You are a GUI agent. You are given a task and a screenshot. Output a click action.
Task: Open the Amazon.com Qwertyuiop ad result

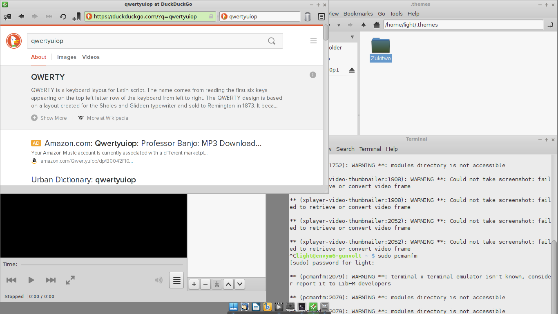(153, 143)
